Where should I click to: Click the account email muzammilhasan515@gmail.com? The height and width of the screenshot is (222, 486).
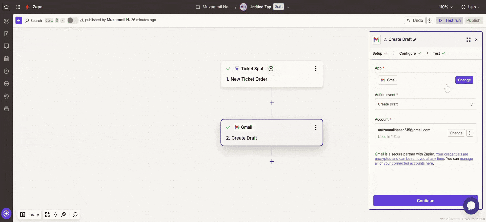[404, 130]
